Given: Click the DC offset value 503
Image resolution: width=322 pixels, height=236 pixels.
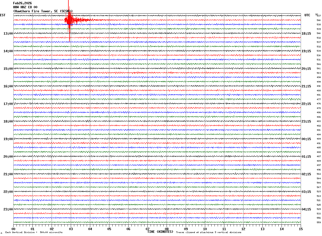Looking at the screenshot, I should pos(319,73).
